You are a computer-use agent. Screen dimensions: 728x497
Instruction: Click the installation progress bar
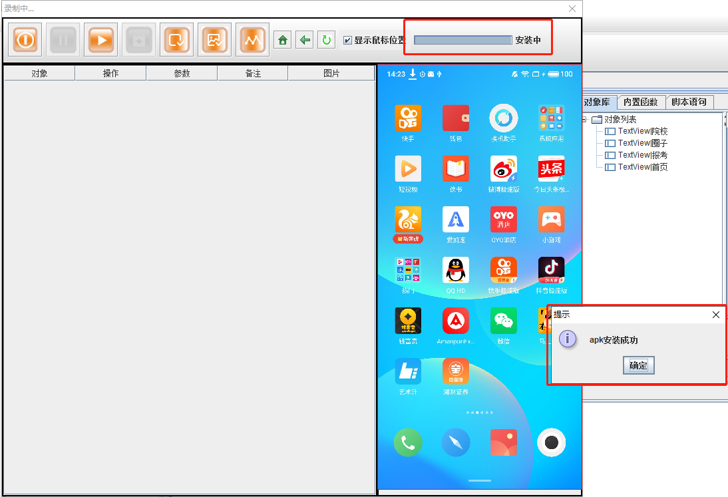[462, 41]
